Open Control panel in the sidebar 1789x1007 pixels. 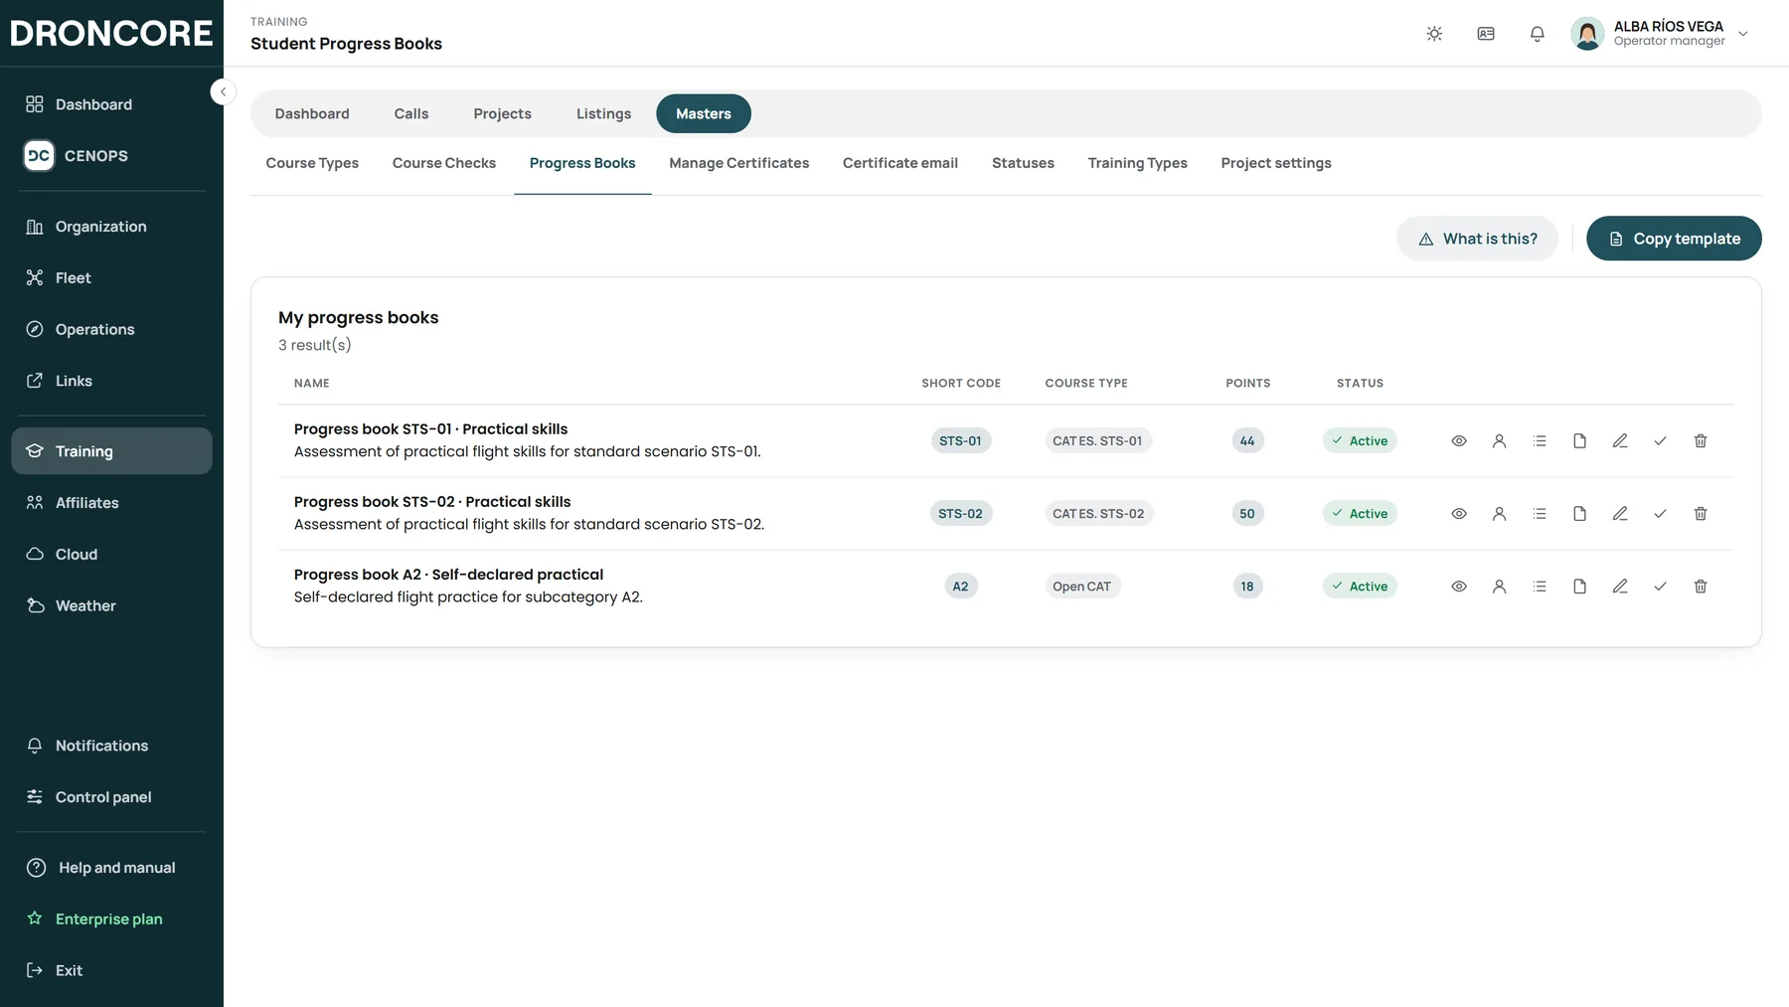coord(111,797)
